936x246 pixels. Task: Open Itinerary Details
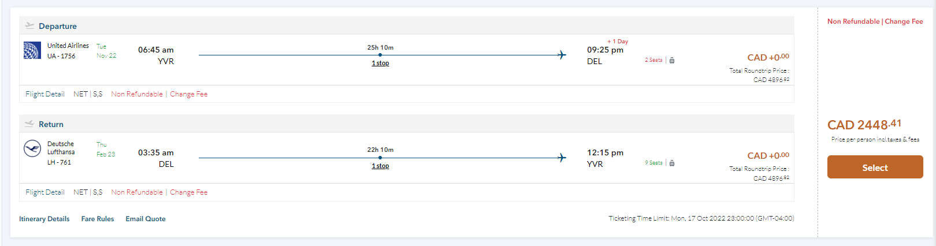point(44,219)
